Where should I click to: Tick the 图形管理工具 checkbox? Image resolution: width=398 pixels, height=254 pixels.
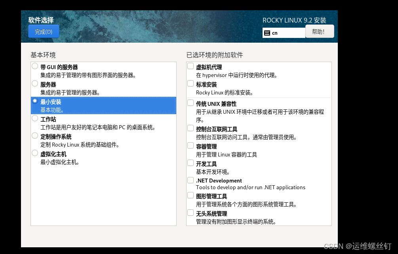(x=190, y=195)
